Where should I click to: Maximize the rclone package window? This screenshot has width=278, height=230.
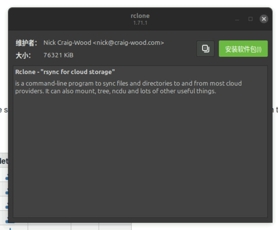(251, 19)
